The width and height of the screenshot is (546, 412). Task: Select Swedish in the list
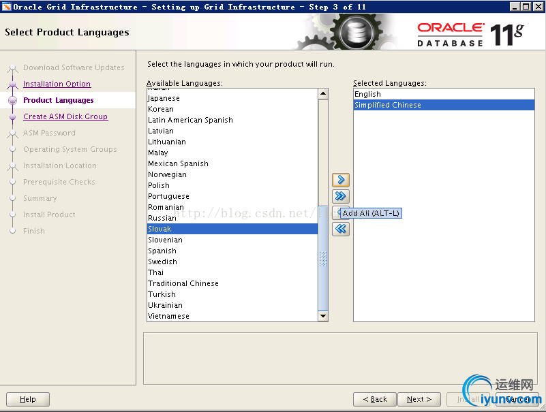pyautogui.click(x=232, y=262)
